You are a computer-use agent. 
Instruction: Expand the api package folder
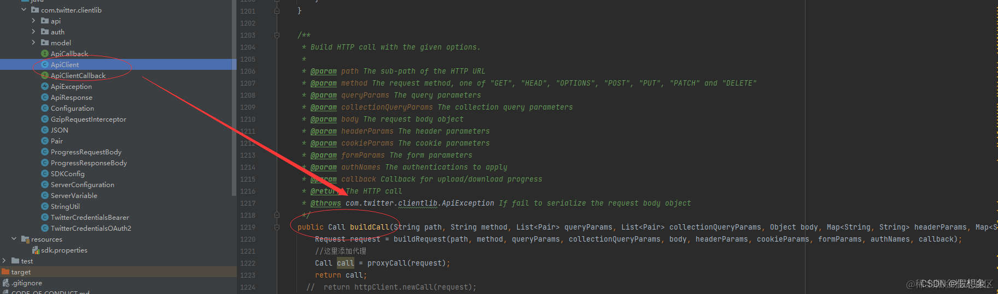(33, 21)
